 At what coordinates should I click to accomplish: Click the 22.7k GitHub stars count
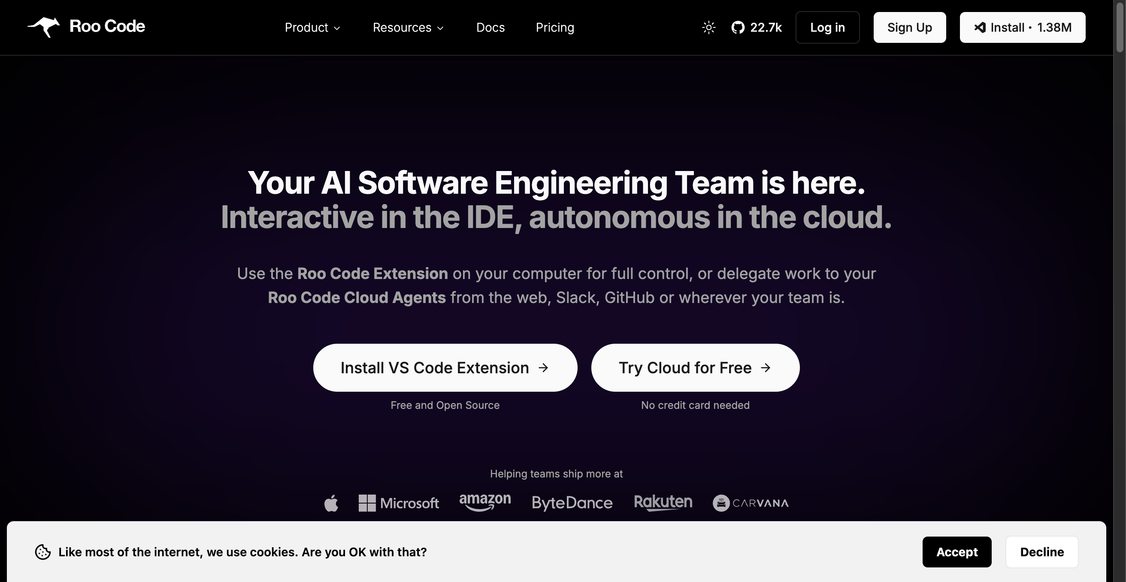pos(766,27)
